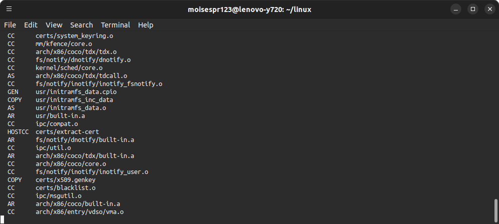The height and width of the screenshot is (224, 499).
Task: Click the scrollbar track above the thumb
Action: 495,114
